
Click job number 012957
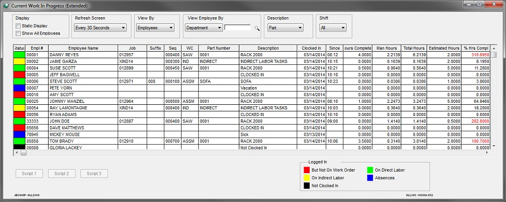coord(133,55)
